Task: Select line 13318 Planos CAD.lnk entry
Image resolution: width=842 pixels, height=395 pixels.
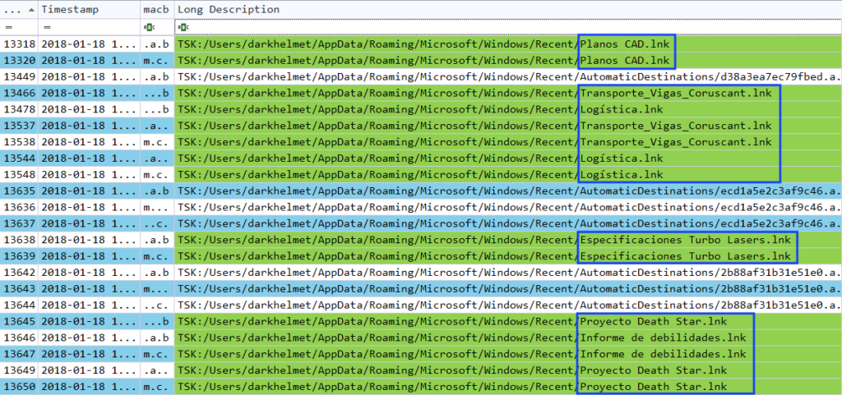Action: click(625, 43)
